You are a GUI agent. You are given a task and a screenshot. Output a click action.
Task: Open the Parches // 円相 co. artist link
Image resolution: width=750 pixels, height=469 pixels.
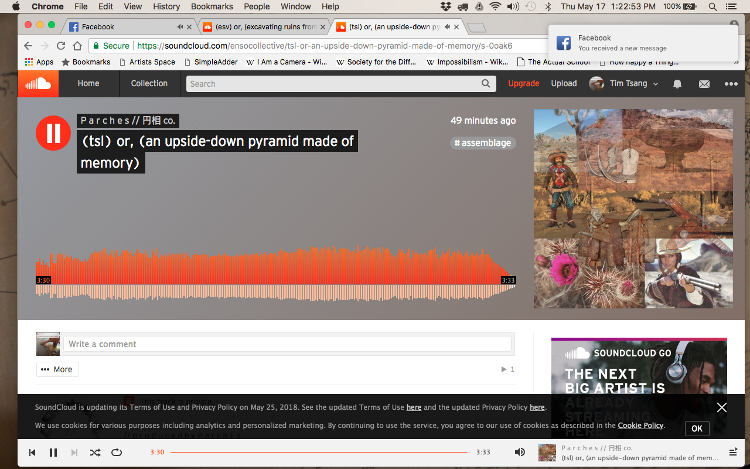point(128,120)
